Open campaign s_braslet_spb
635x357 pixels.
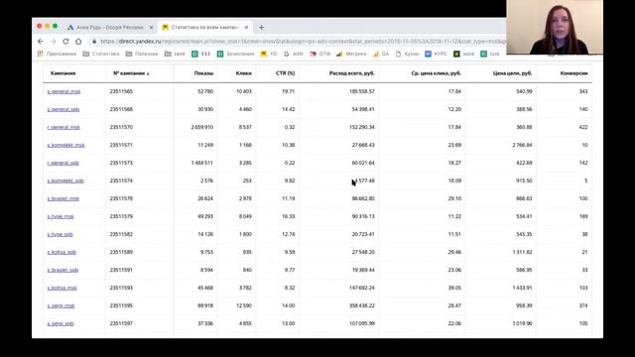(63, 270)
